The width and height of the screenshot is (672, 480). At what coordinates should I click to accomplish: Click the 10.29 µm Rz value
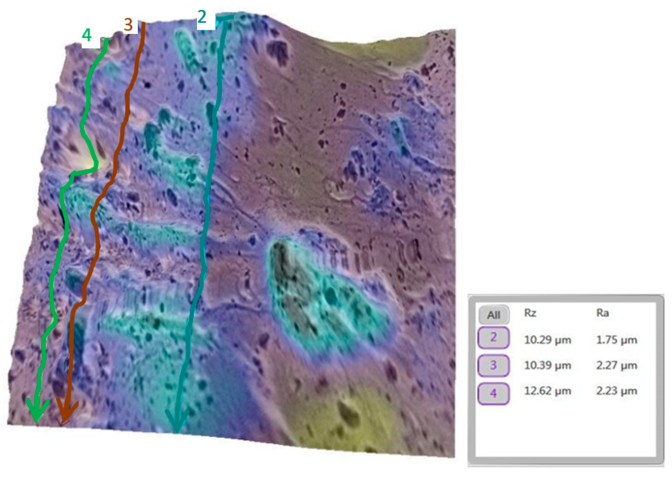(547, 340)
